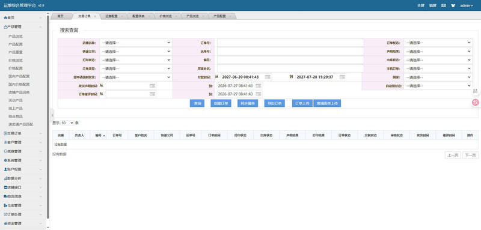The width and height of the screenshot is (481, 230).
Task: Expand the 资金管理 sidebar group chevron
Action: click(40, 223)
